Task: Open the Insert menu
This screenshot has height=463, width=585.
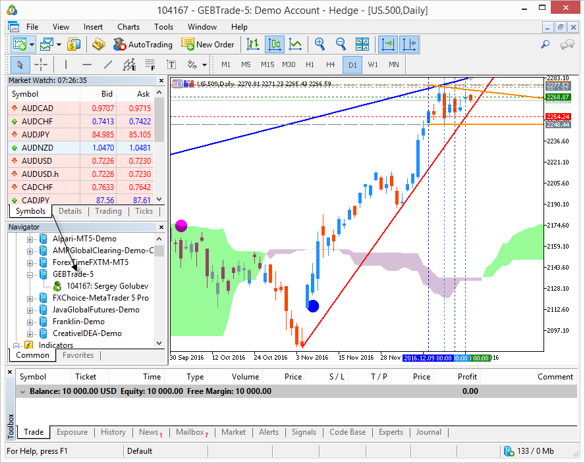Action: [93, 27]
